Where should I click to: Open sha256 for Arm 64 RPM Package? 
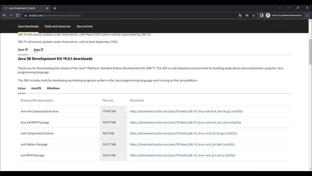coord(235,122)
